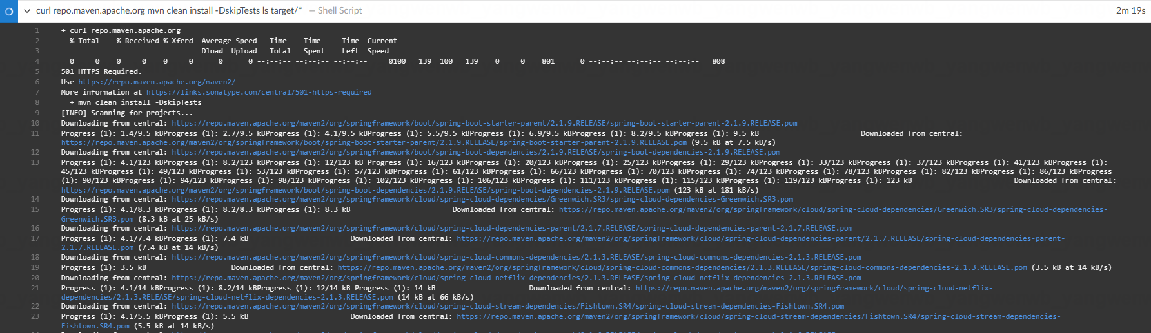The width and height of the screenshot is (1151, 333).
Task: Click log line number 1
Action: [x=37, y=30]
